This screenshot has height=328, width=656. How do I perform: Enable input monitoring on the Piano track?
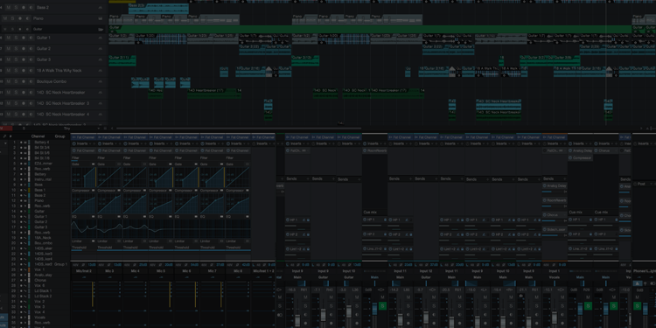pos(27,18)
